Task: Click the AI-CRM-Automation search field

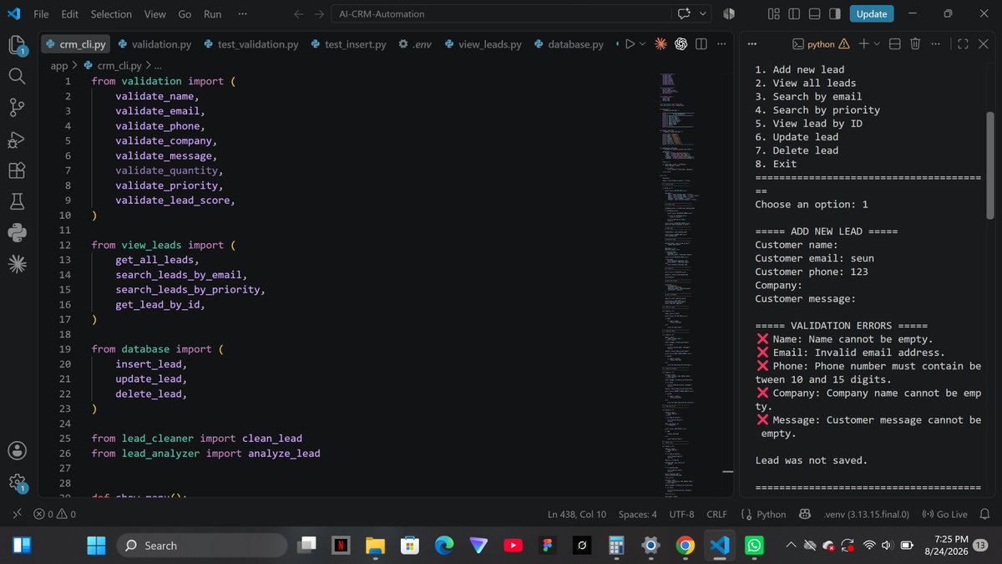Action: click(x=499, y=14)
